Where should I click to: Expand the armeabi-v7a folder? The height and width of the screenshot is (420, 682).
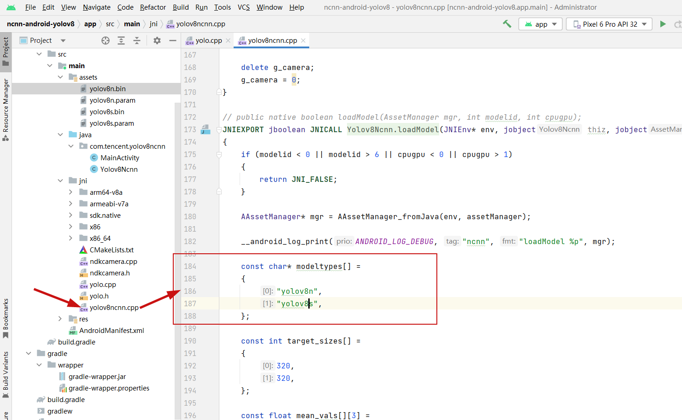click(x=71, y=204)
